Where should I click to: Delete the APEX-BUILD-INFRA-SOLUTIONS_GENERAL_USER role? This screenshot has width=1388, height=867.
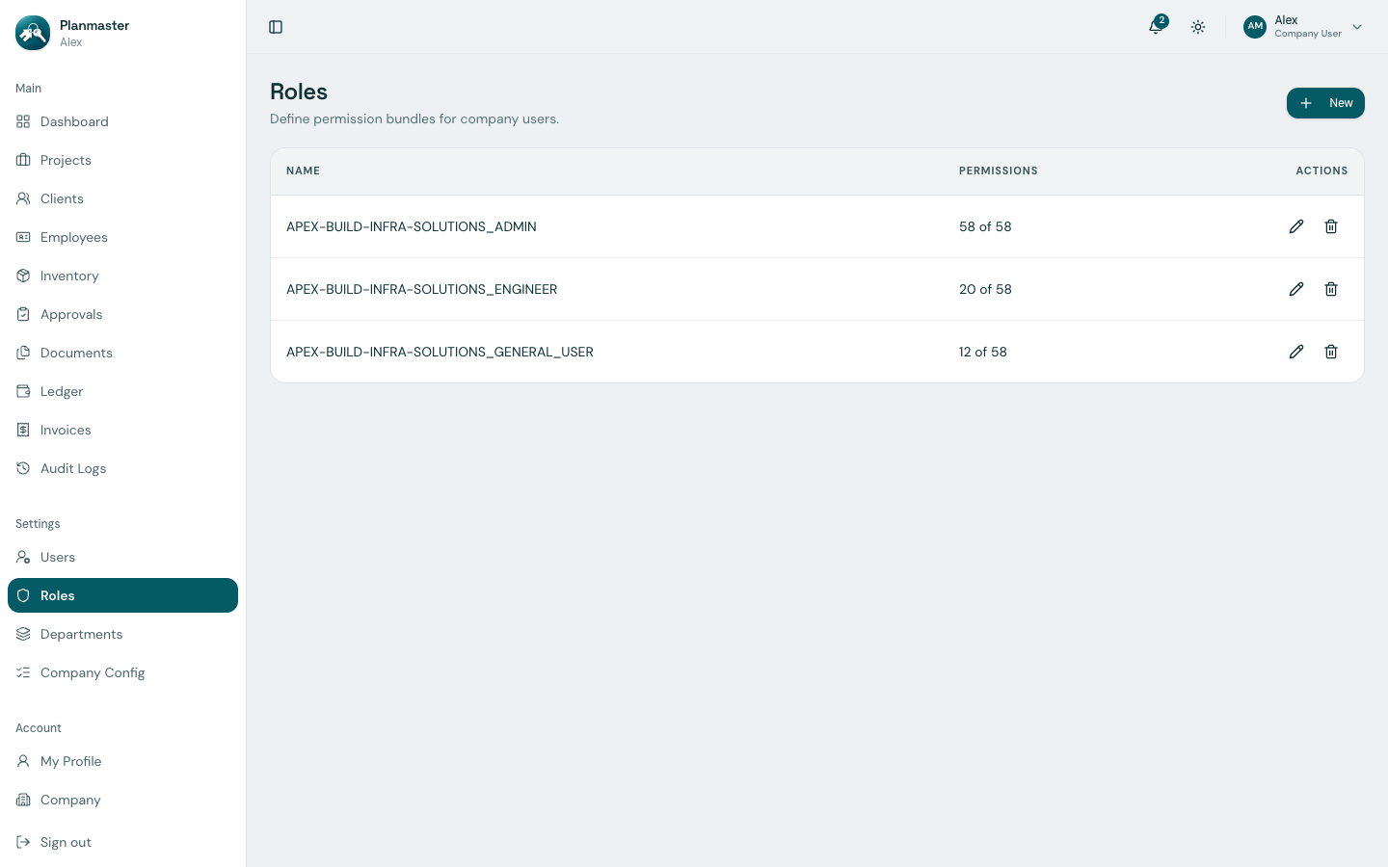tap(1331, 352)
